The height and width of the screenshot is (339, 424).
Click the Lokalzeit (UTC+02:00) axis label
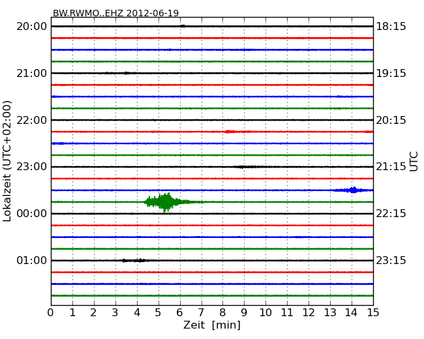[x=7, y=161]
